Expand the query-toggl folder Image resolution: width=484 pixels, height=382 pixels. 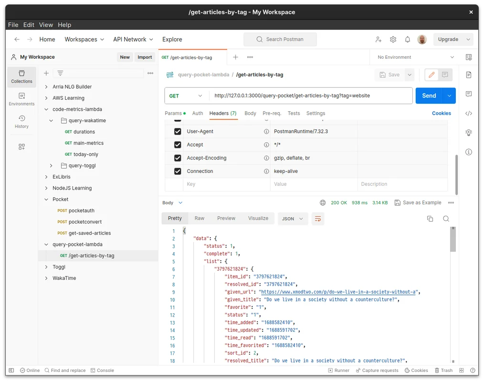point(52,166)
